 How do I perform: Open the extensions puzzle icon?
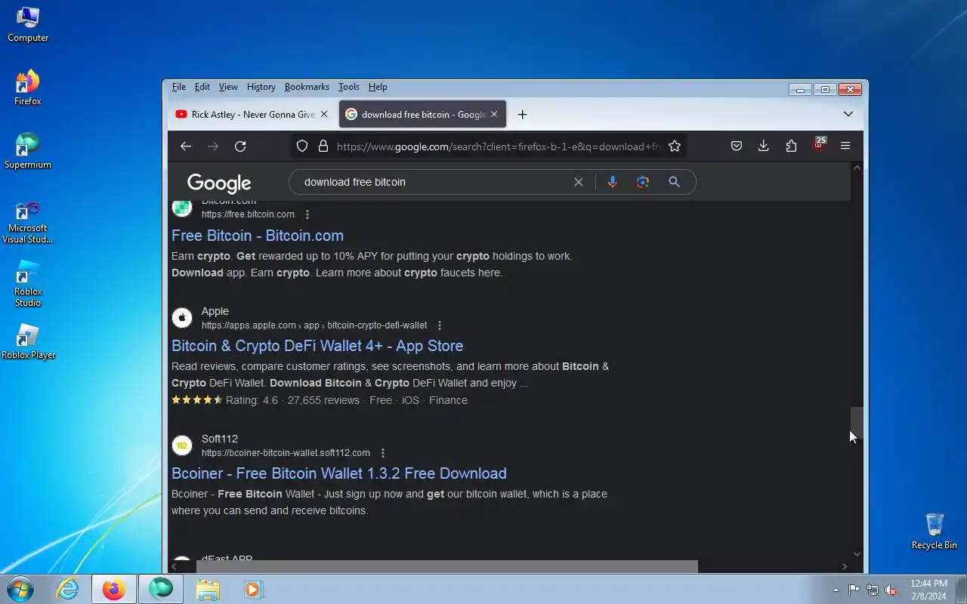(x=791, y=146)
